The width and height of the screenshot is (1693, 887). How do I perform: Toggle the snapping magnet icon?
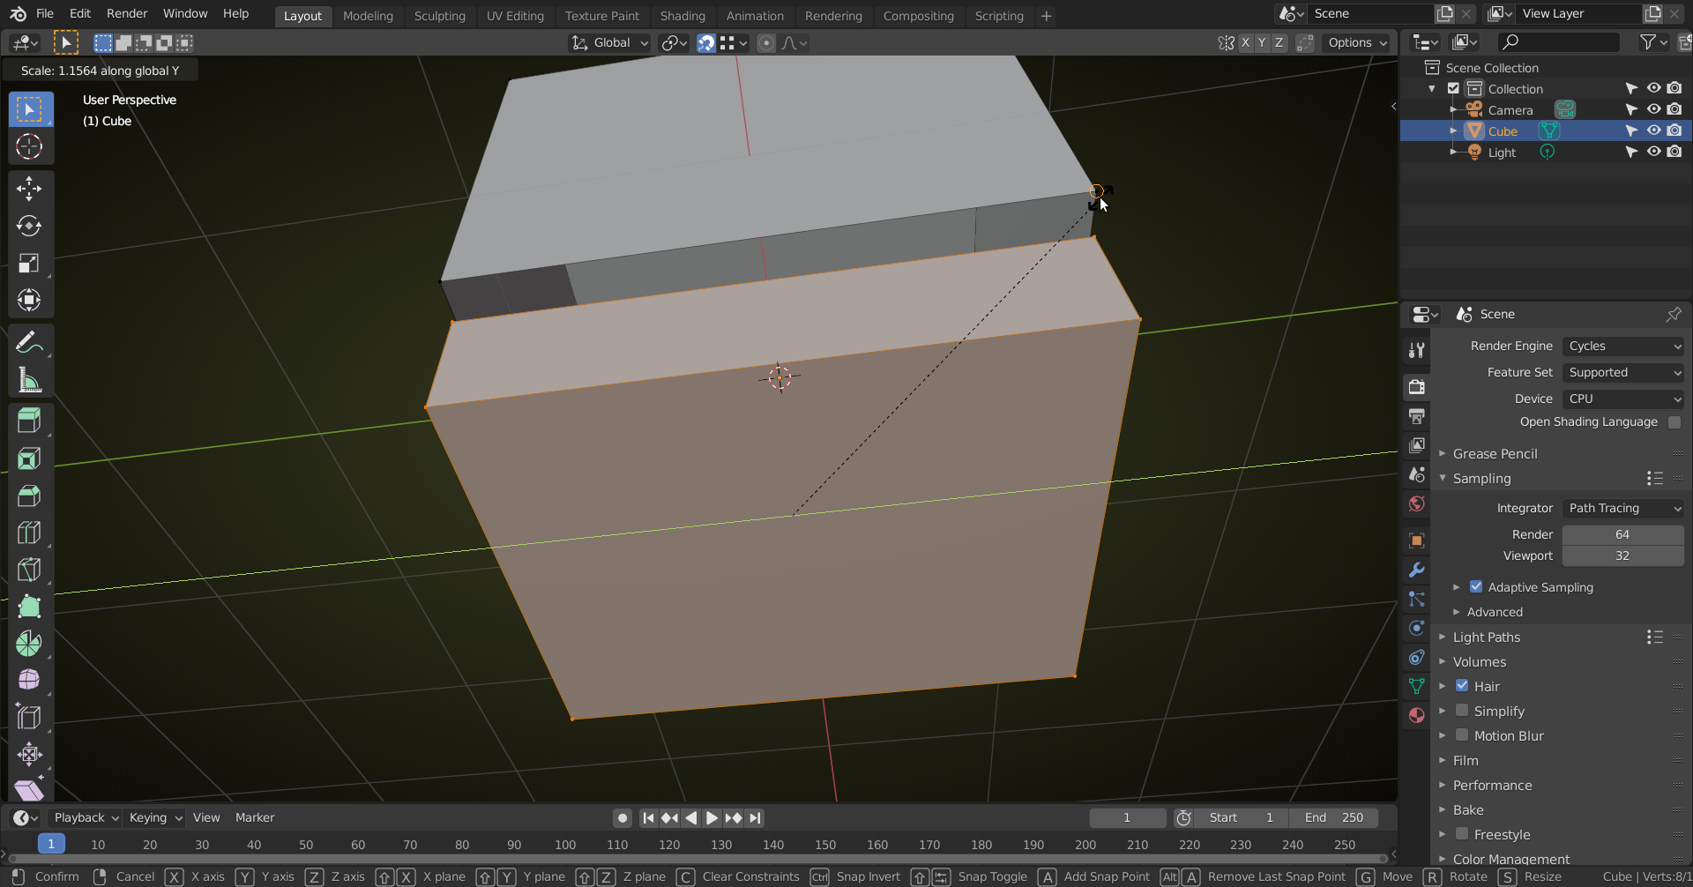(x=706, y=42)
